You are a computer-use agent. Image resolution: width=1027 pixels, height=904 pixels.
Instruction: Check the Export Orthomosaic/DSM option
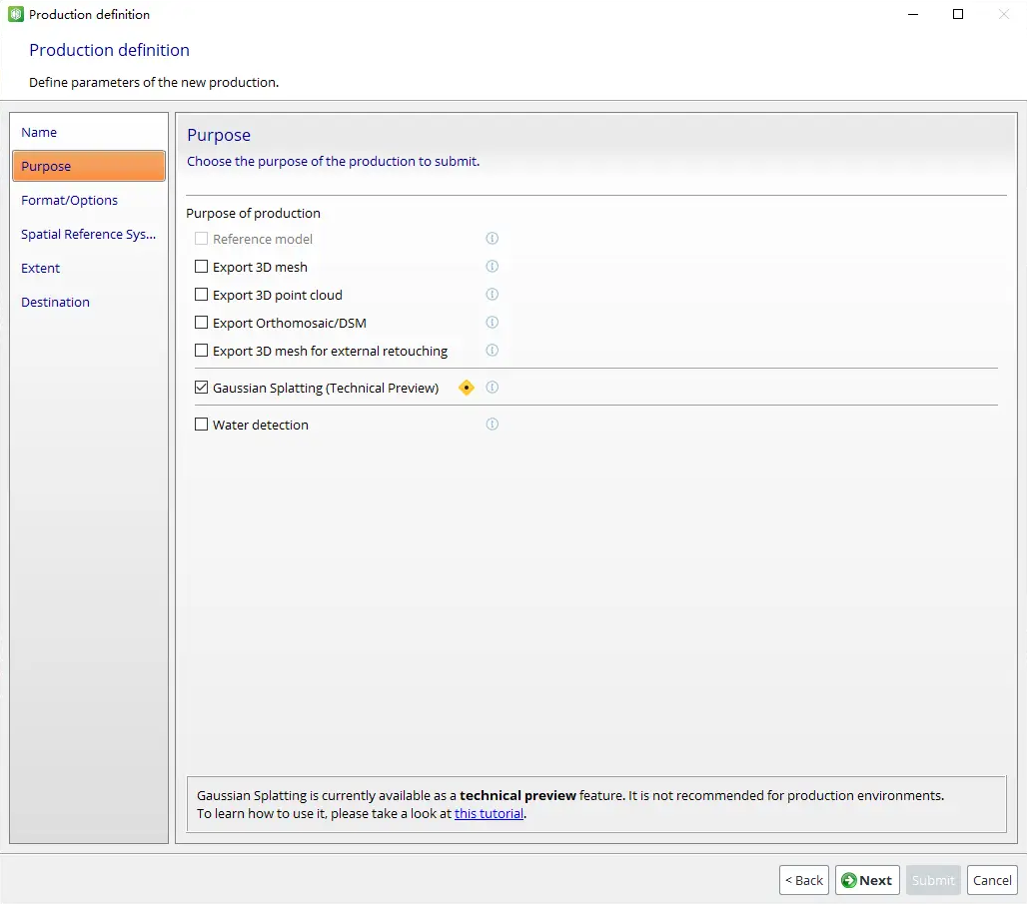201,323
